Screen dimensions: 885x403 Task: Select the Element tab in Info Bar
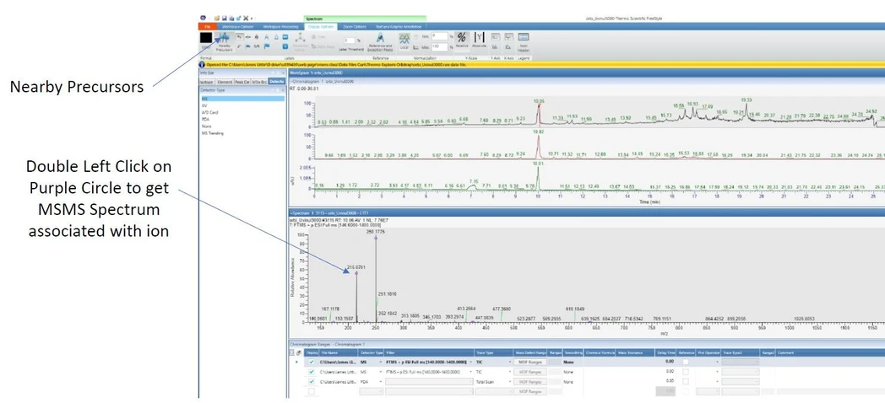[225, 82]
